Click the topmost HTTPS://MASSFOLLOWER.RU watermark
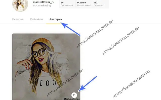161x100 pixels. (x=95, y=33)
